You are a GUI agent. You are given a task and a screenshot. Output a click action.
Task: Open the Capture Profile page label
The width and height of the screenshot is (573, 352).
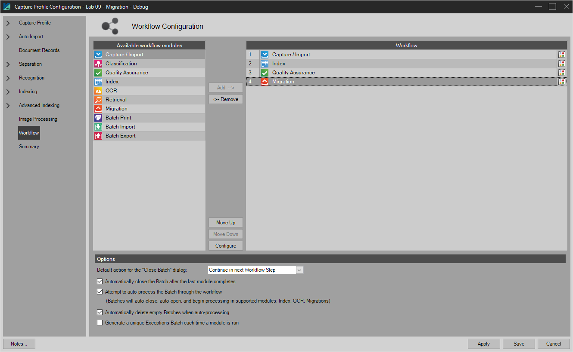35,23
